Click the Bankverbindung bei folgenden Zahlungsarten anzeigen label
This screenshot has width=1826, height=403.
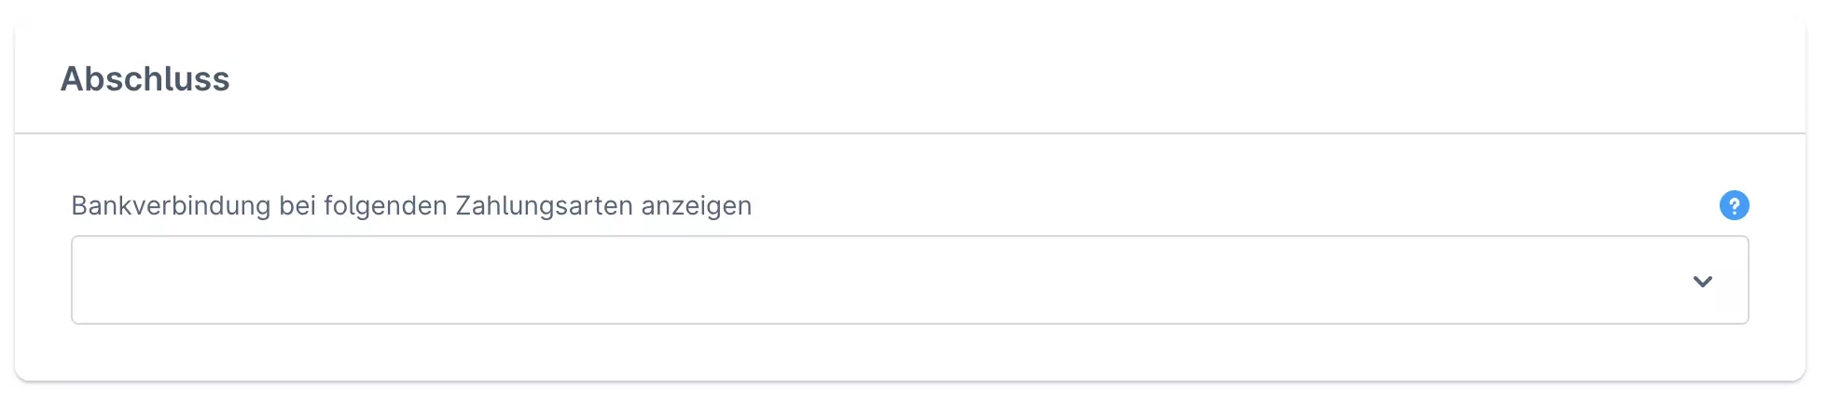(411, 205)
